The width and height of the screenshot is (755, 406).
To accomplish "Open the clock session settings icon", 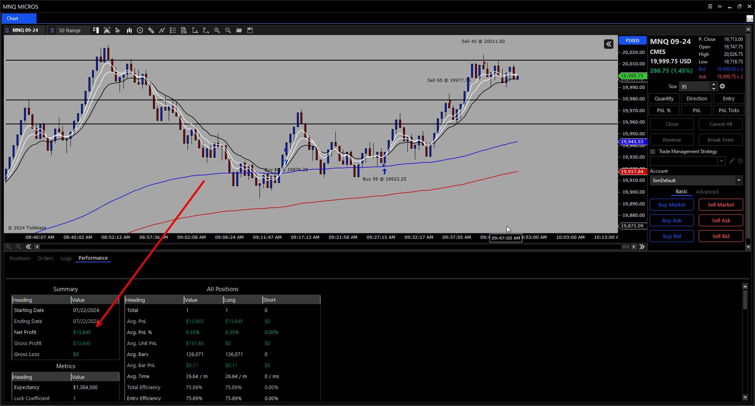I will click(140, 30).
